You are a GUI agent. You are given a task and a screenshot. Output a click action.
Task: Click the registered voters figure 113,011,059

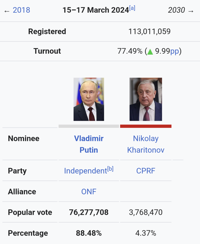click(149, 32)
